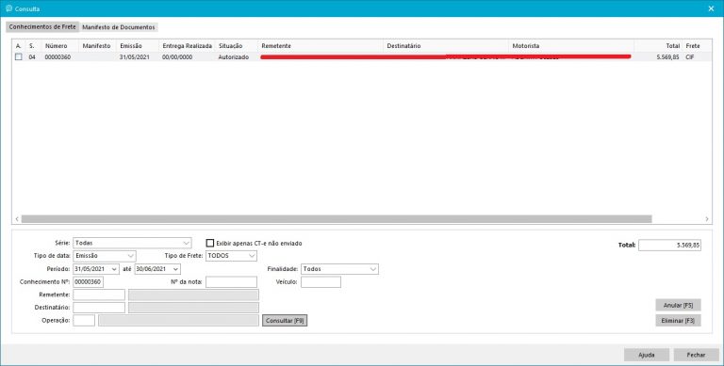This screenshot has width=724, height=366.
Task: Enable Exibir apenas CT-e não enviado
Action: pos(210,243)
